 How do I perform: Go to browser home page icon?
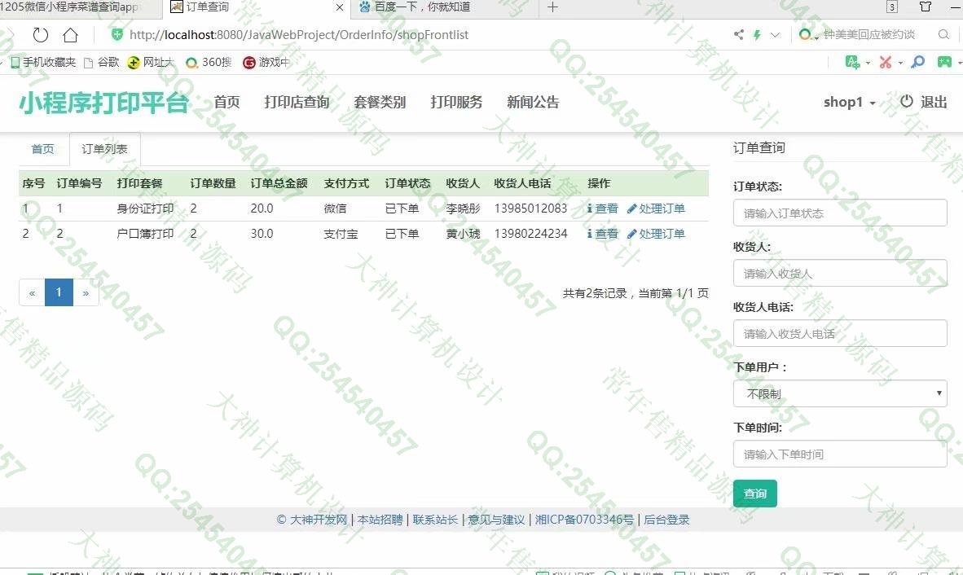71,35
